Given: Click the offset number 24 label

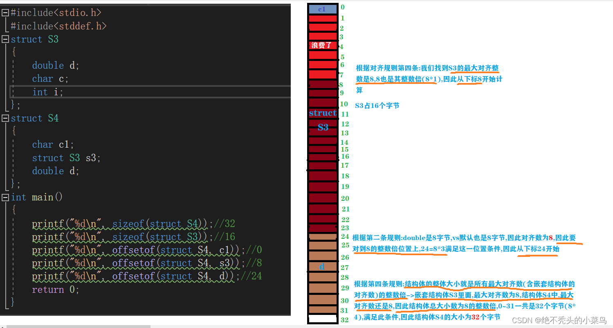Looking at the screenshot, I should coord(345,236).
